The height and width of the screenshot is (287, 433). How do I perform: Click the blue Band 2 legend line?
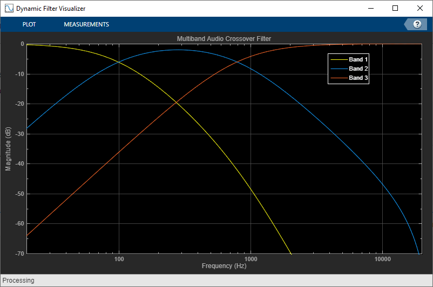[339, 69]
